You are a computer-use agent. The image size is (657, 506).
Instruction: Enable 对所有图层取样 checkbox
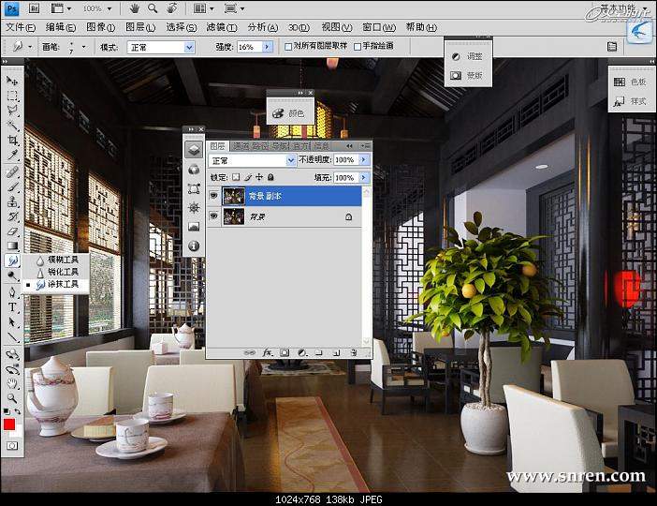(x=288, y=47)
